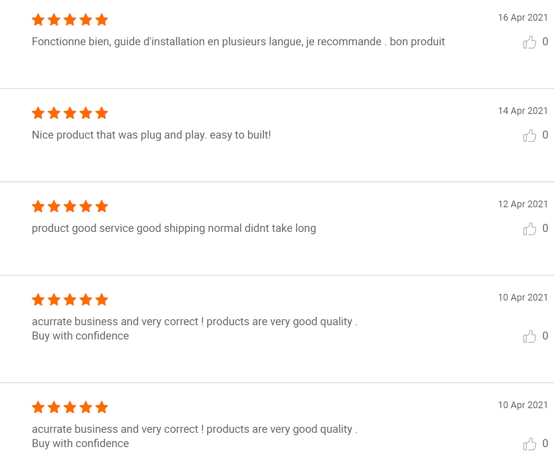This screenshot has height=461, width=554.
Task: Select stars above "Nice product that was plug"
Action: point(70,113)
